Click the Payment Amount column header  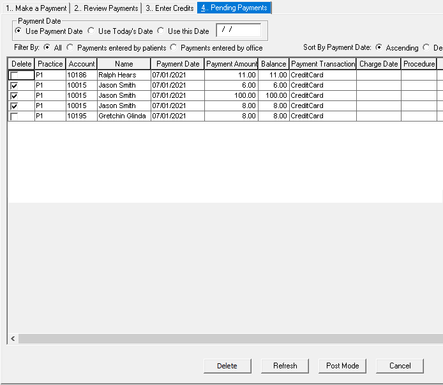coord(232,64)
